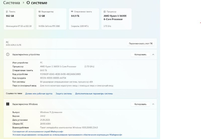Viewport: 201px width, 139px height.
Task: Click Пакет интерфейса компонентов Windows value
Action: (x=69, y=127)
